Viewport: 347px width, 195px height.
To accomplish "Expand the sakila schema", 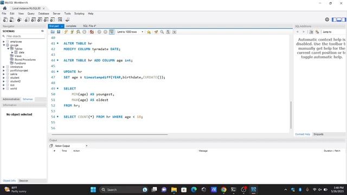I will point(4,74).
